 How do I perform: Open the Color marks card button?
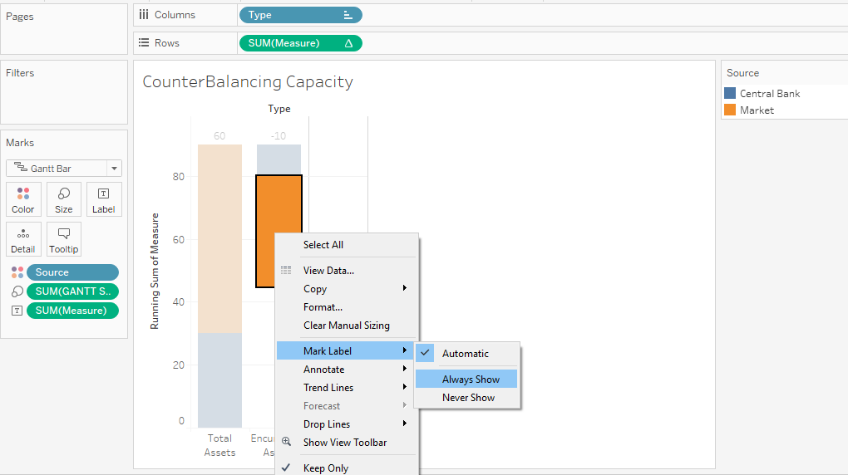[x=23, y=199]
